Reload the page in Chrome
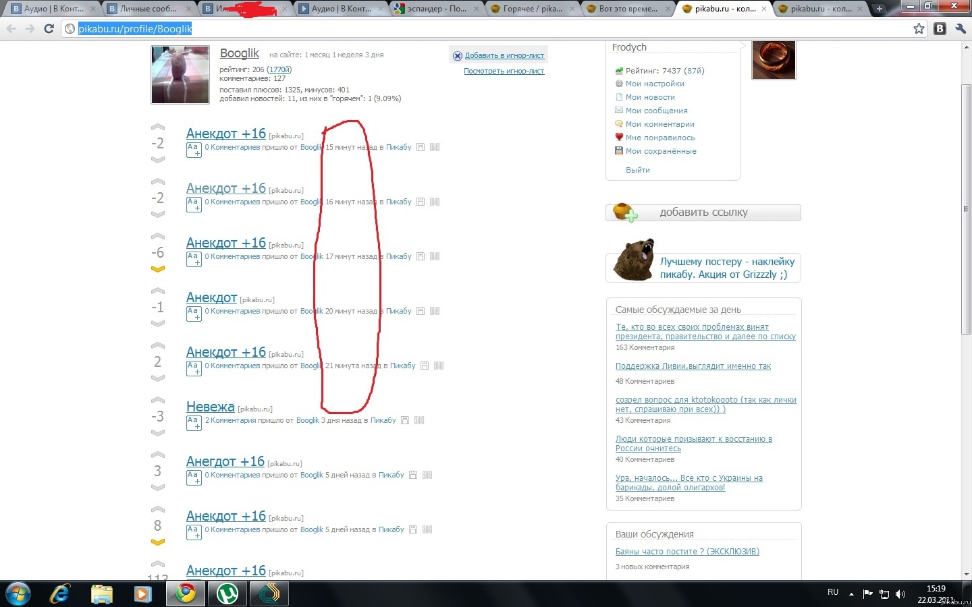972x607 pixels. (x=49, y=28)
